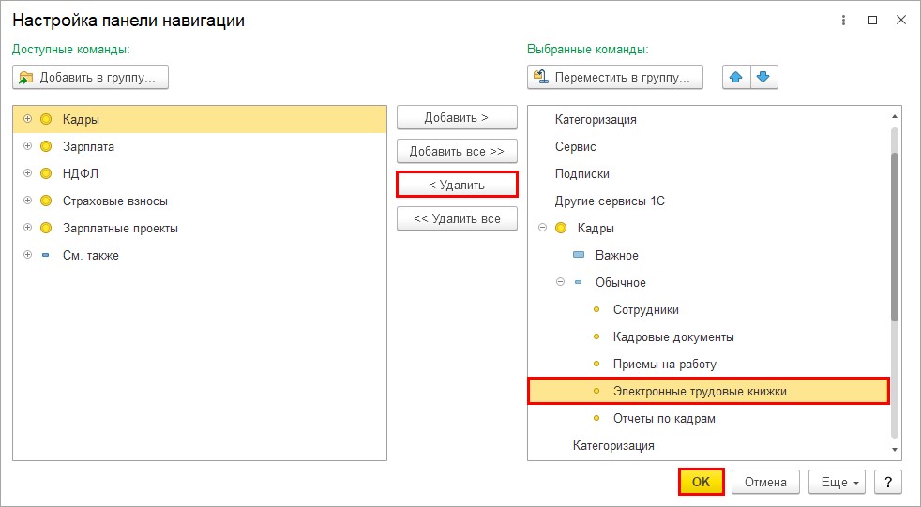Click the scrollbar down arrow
The height and width of the screenshot is (507, 921).
click(895, 450)
